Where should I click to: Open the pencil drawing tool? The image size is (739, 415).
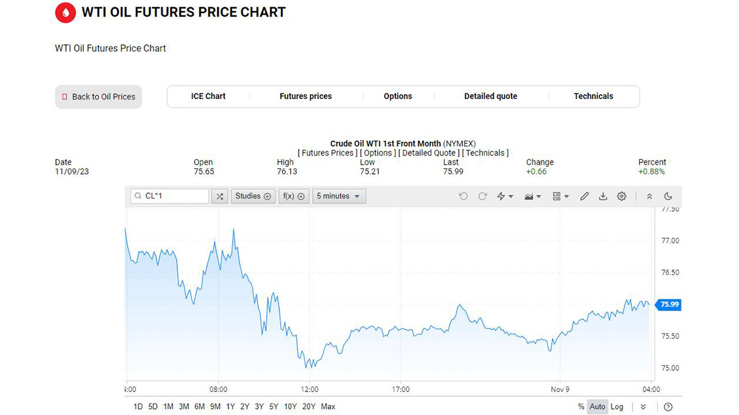584,196
